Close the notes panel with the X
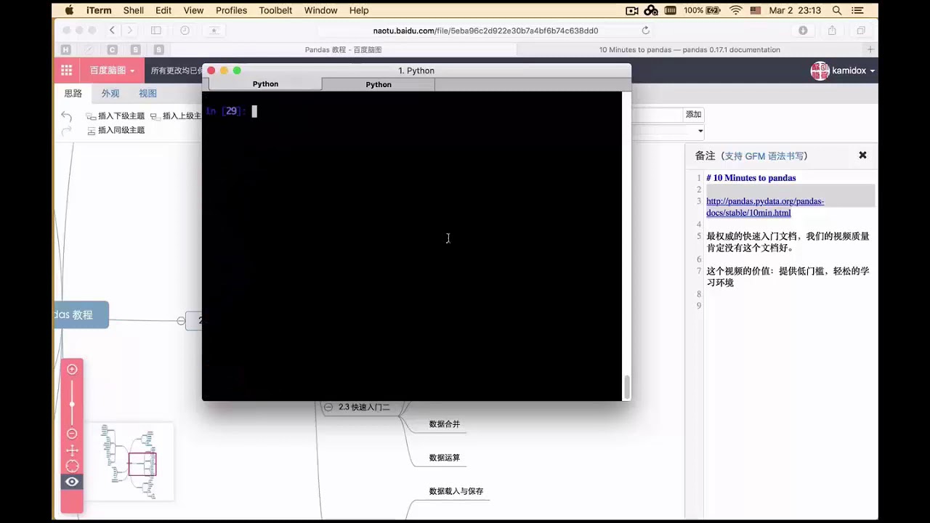 coord(862,155)
